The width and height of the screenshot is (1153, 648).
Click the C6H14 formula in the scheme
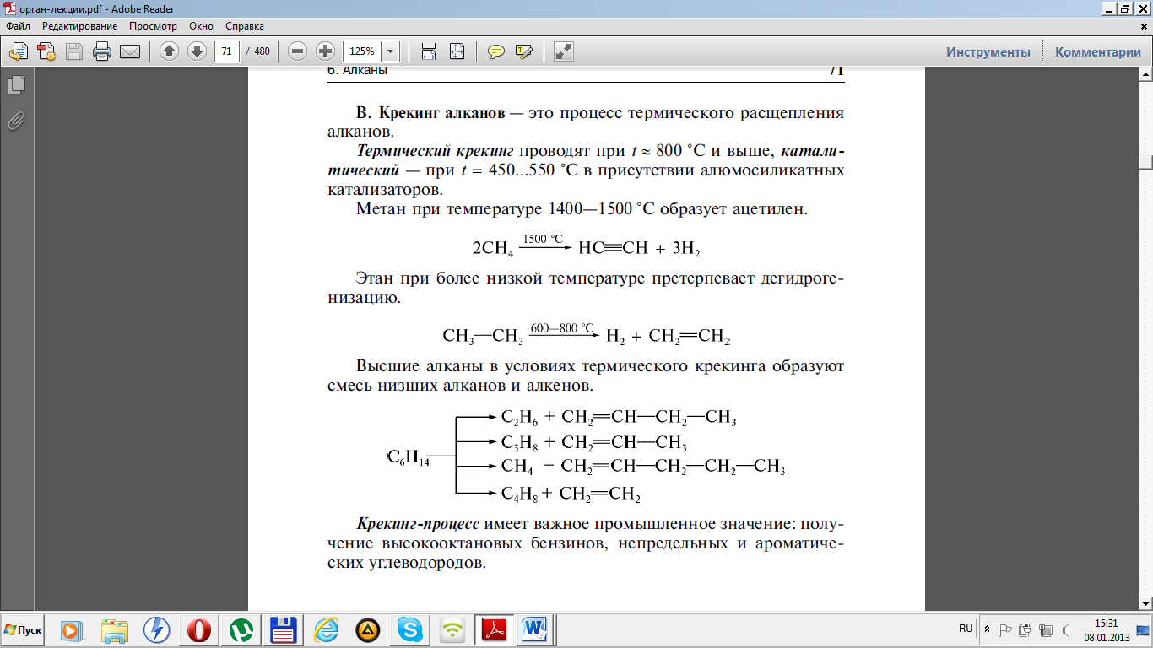[x=409, y=458]
